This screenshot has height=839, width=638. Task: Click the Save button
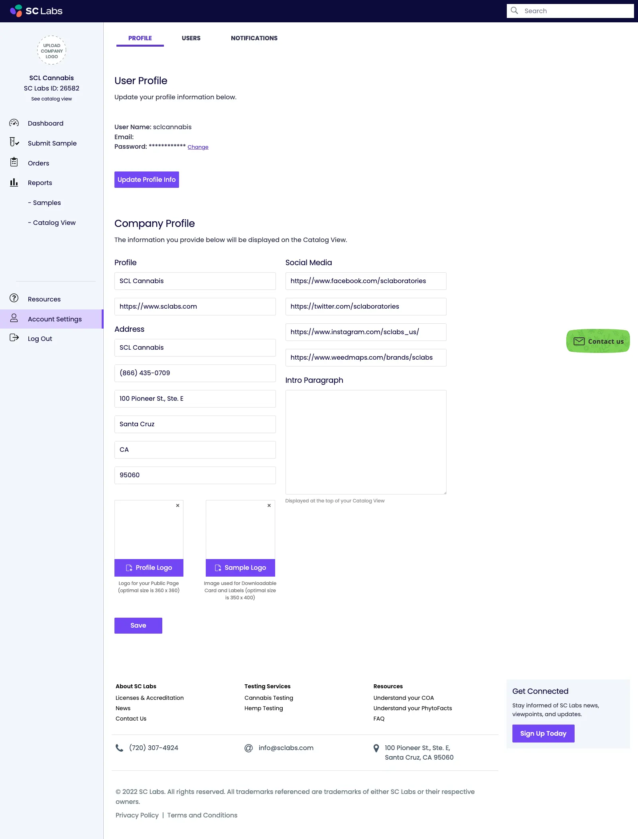point(138,626)
